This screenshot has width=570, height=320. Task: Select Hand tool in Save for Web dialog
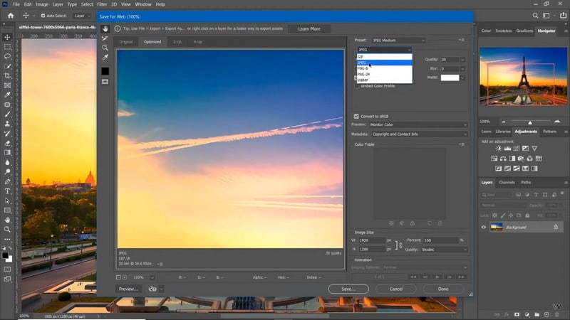point(105,28)
